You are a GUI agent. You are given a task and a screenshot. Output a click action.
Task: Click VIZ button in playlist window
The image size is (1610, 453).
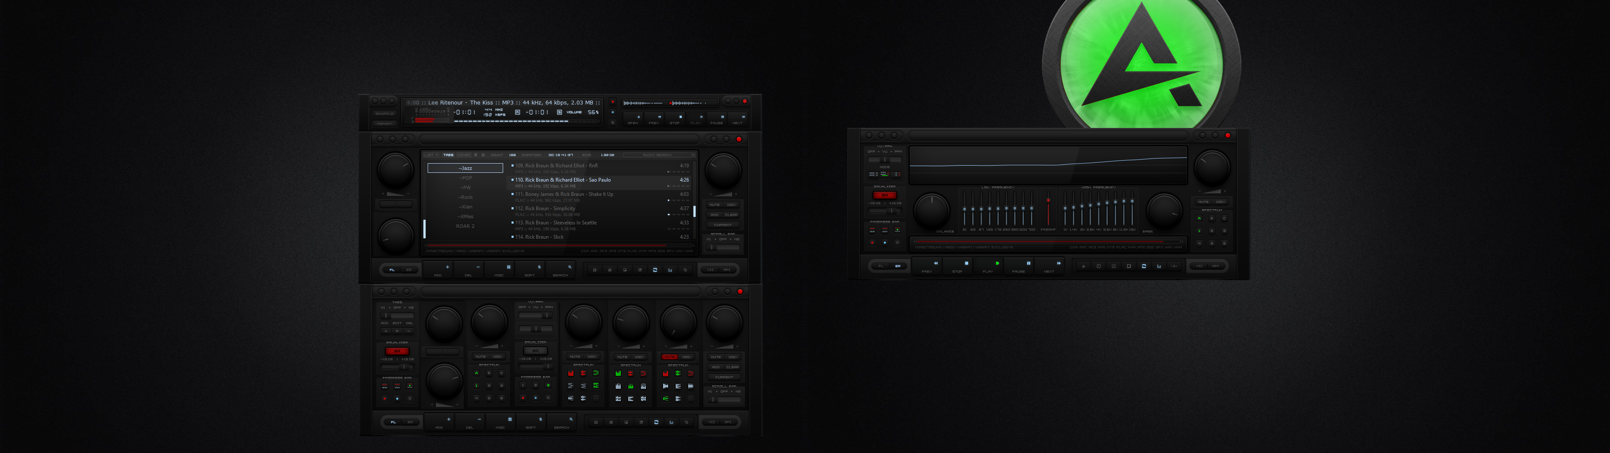point(711,270)
